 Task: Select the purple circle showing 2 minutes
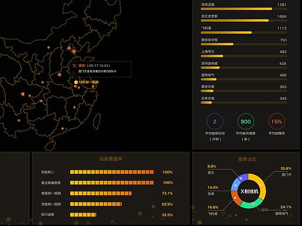(x=215, y=122)
